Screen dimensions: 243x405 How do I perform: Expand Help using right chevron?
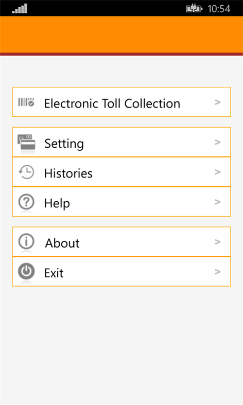[x=217, y=202]
